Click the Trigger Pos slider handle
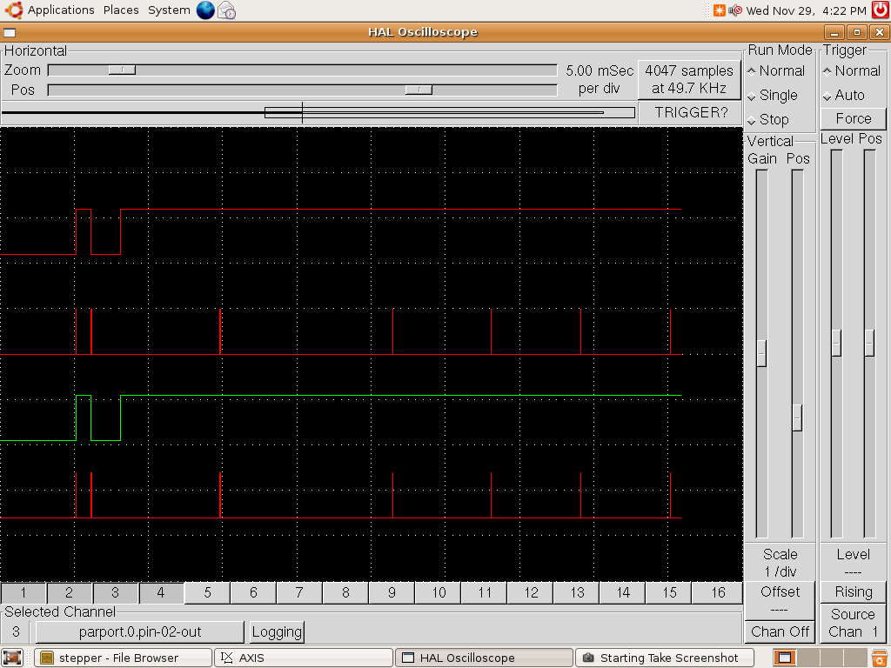The width and height of the screenshot is (891, 668). 869,343
